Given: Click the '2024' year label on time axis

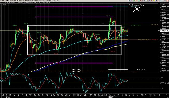Looking at the screenshot, I should [111, 97].
